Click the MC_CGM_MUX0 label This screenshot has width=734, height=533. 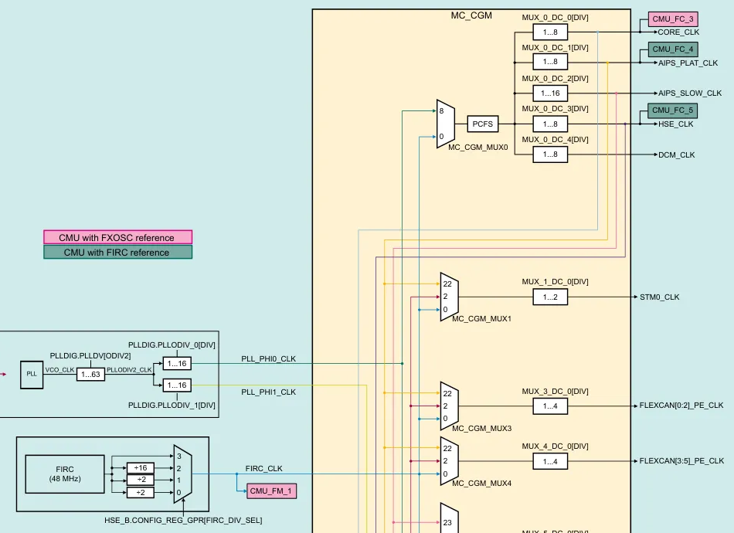pyautogui.click(x=478, y=148)
